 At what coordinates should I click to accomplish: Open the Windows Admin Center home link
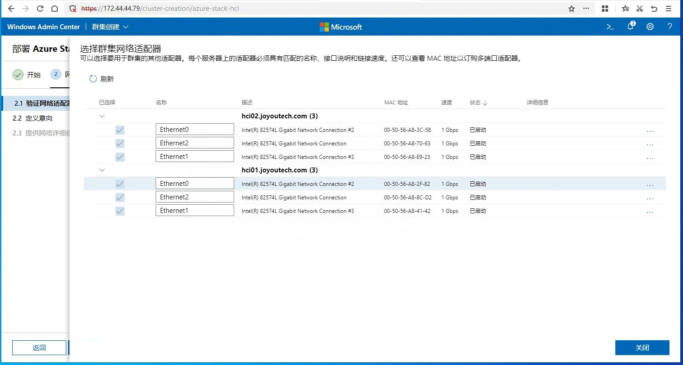pos(43,27)
